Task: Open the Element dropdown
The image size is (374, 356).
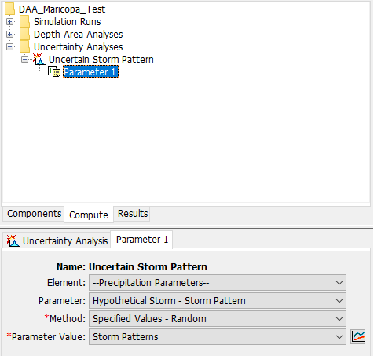Action: point(218,283)
